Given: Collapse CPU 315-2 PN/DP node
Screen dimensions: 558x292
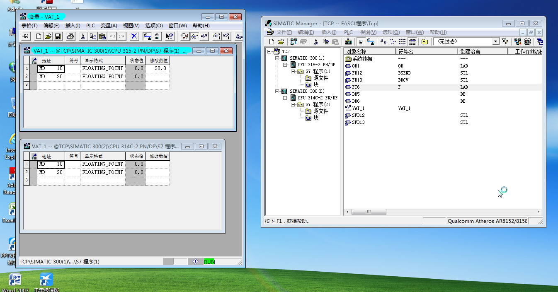Looking at the screenshot, I should [285, 65].
